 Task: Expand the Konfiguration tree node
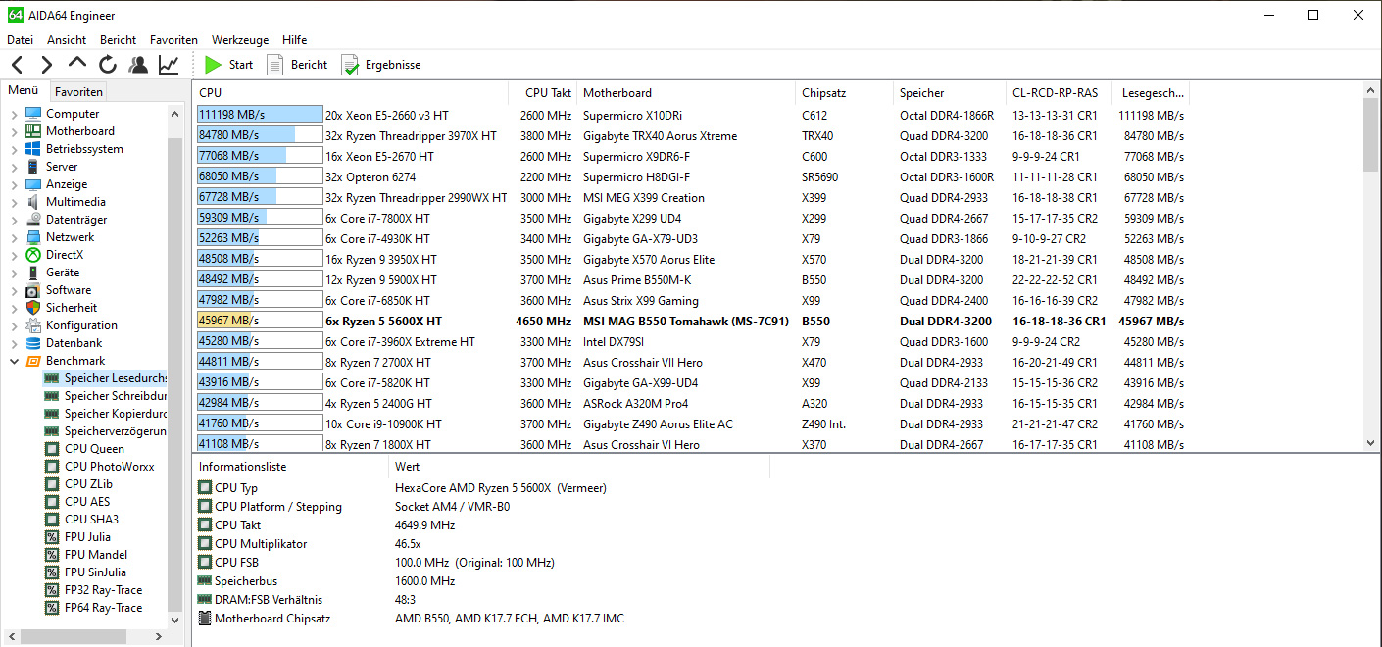(x=14, y=325)
